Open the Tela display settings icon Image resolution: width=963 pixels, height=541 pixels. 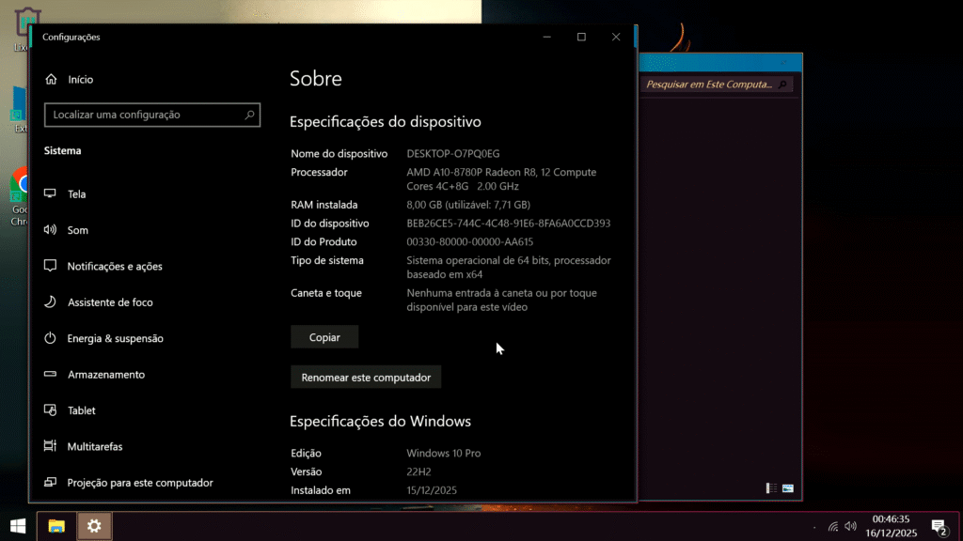click(x=51, y=194)
